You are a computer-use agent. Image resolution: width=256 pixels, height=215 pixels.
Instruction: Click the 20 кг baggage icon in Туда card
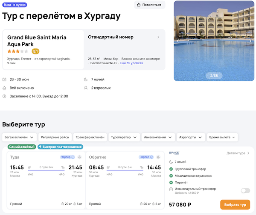coord(61,204)
